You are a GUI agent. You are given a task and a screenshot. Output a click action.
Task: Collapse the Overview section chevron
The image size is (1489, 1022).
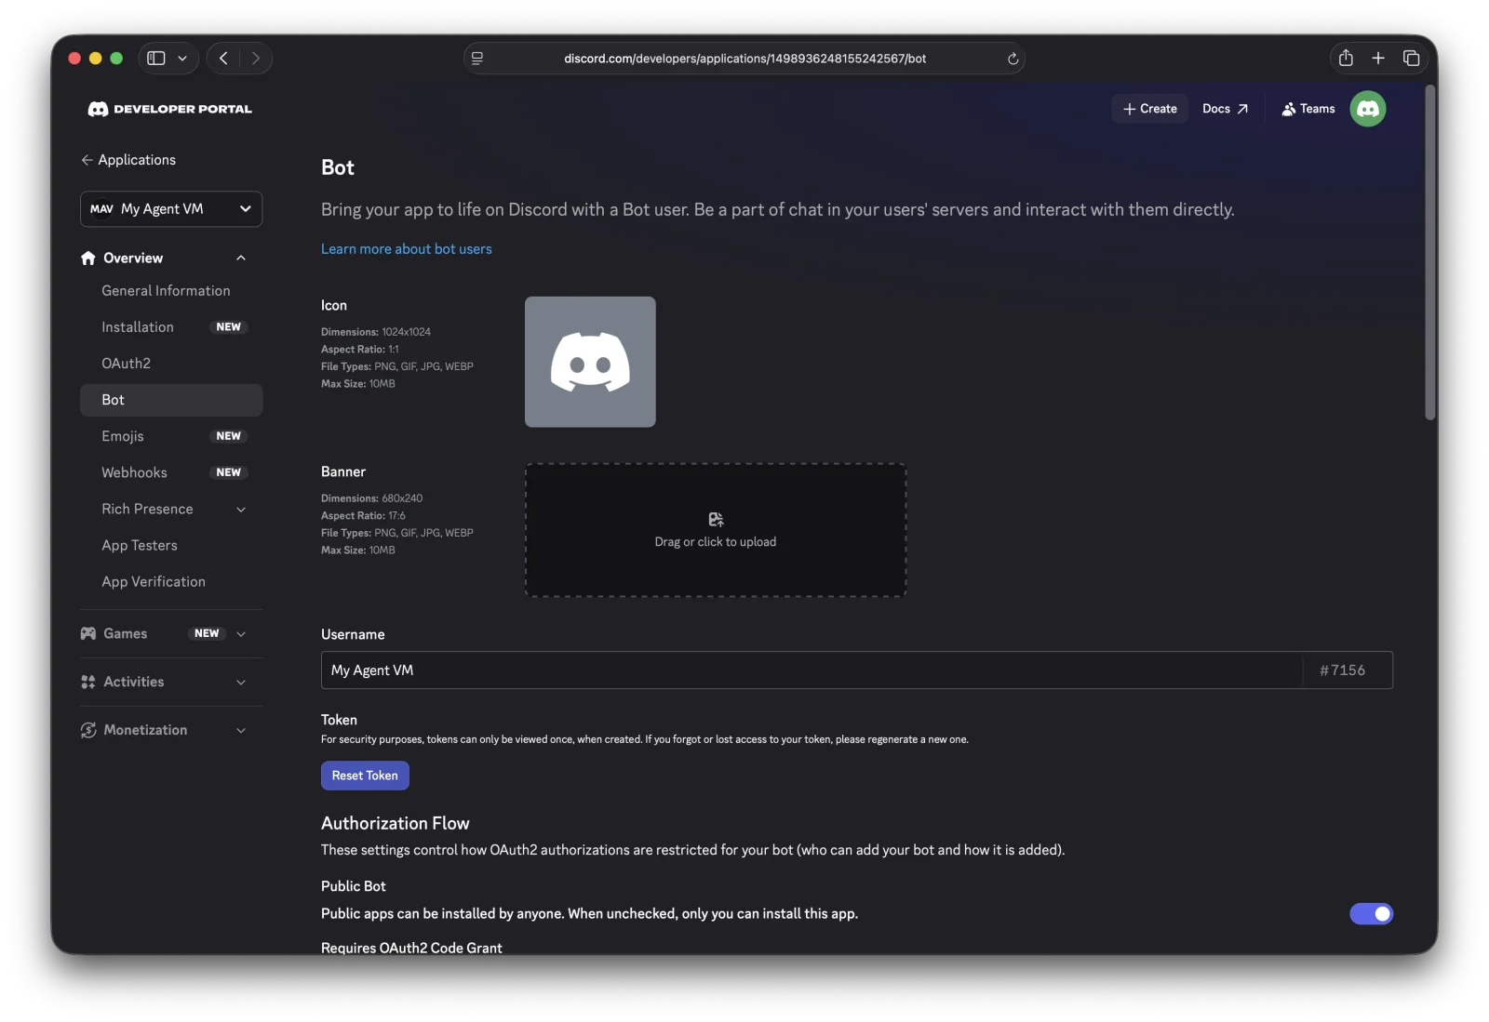point(241,258)
